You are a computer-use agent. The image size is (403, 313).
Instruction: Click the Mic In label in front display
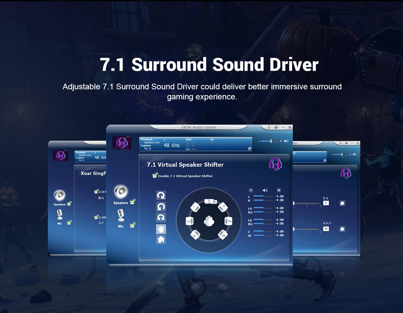(x=148, y=148)
